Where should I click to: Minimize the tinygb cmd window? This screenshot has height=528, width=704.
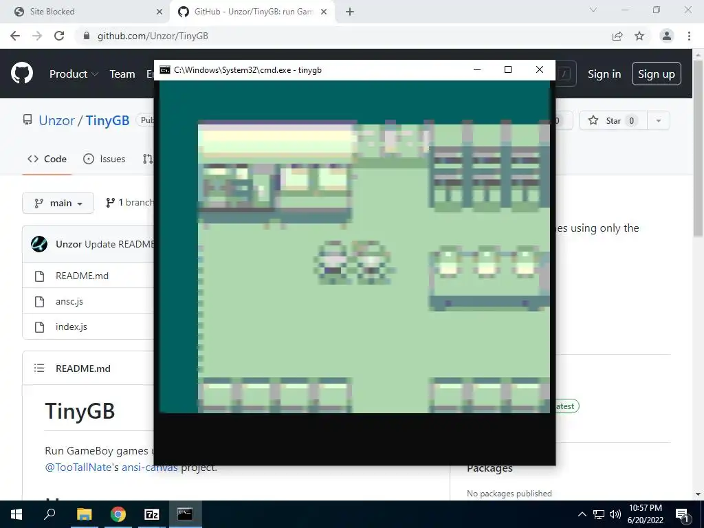[x=477, y=69]
